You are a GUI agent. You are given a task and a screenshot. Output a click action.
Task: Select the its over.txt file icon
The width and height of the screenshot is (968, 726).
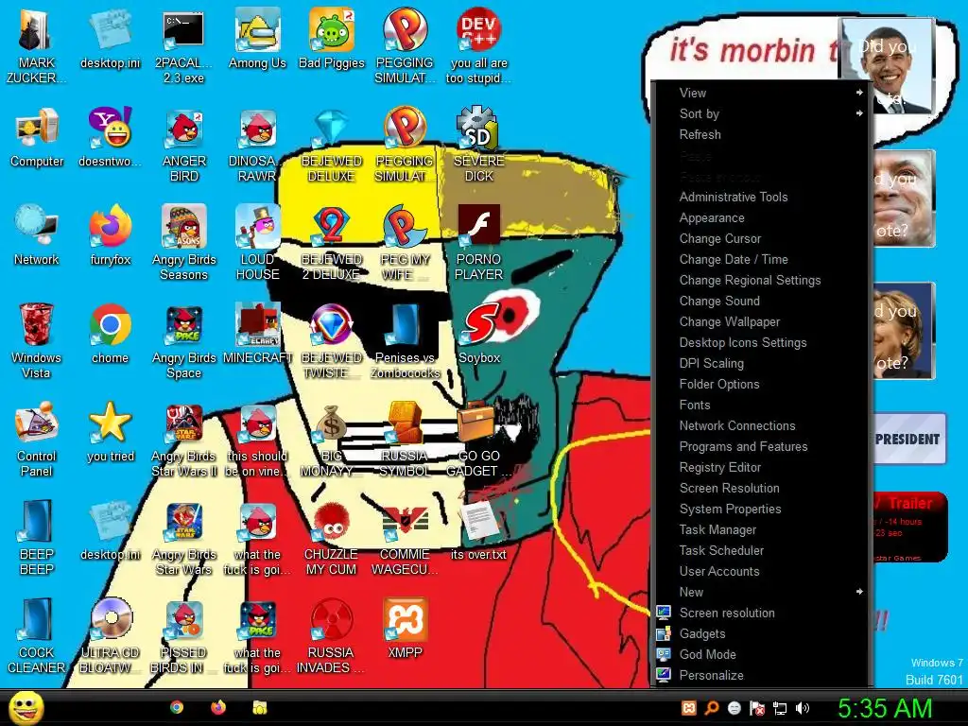pos(479,530)
